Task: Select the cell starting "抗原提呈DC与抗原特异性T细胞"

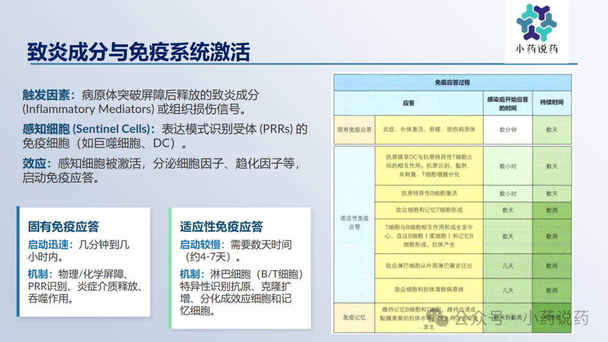Action: point(429,166)
